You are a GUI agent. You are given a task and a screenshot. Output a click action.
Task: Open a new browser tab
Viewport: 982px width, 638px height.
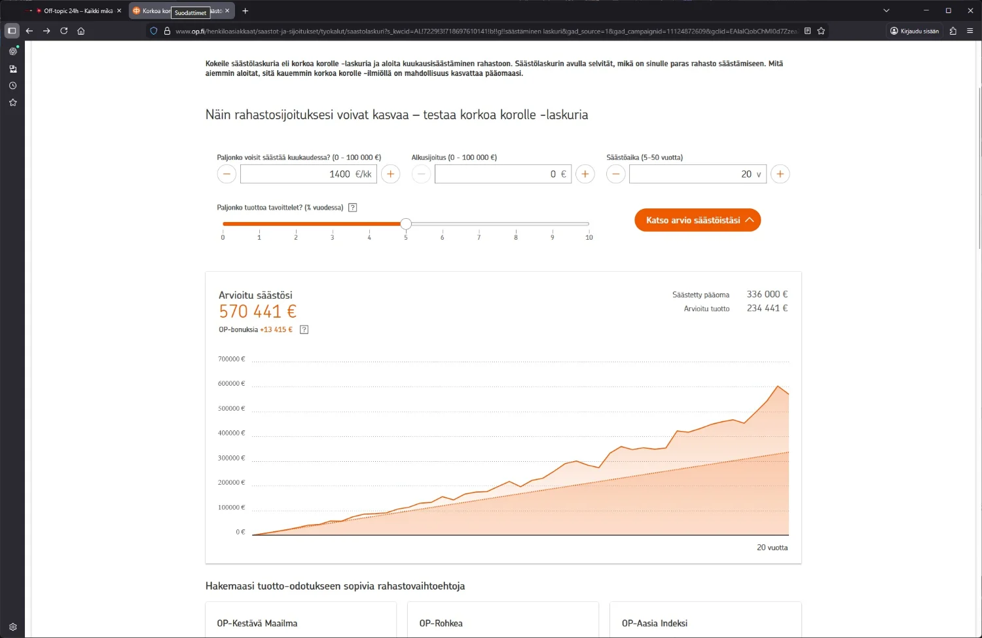tap(245, 10)
